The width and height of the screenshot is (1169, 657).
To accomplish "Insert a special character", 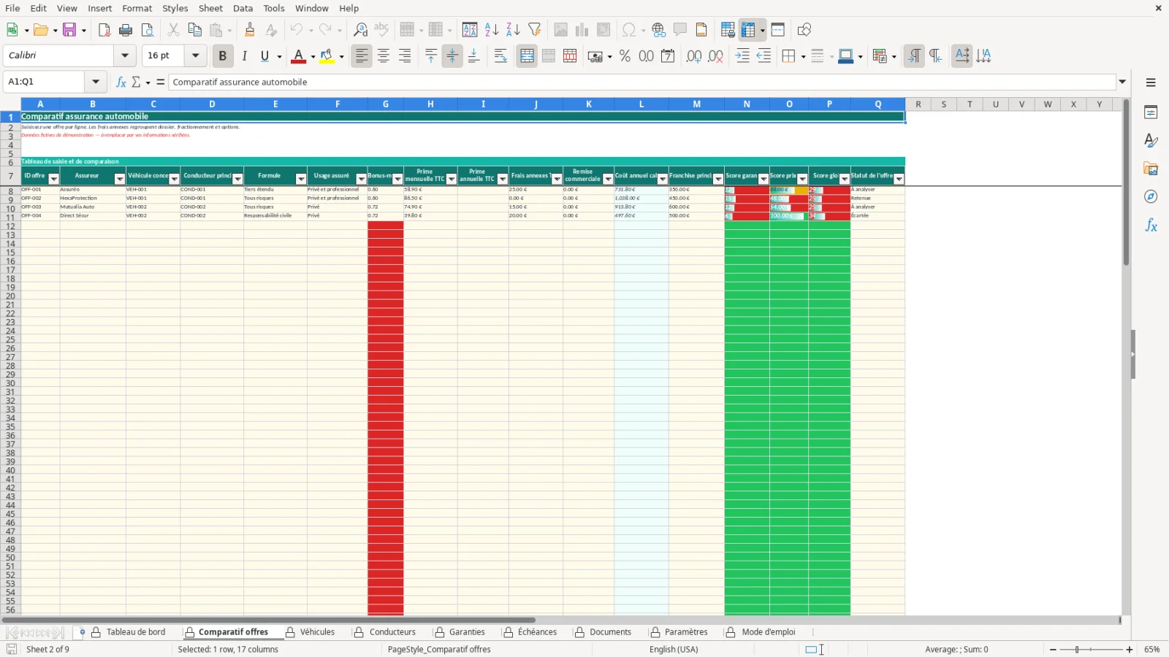I will click(628, 30).
